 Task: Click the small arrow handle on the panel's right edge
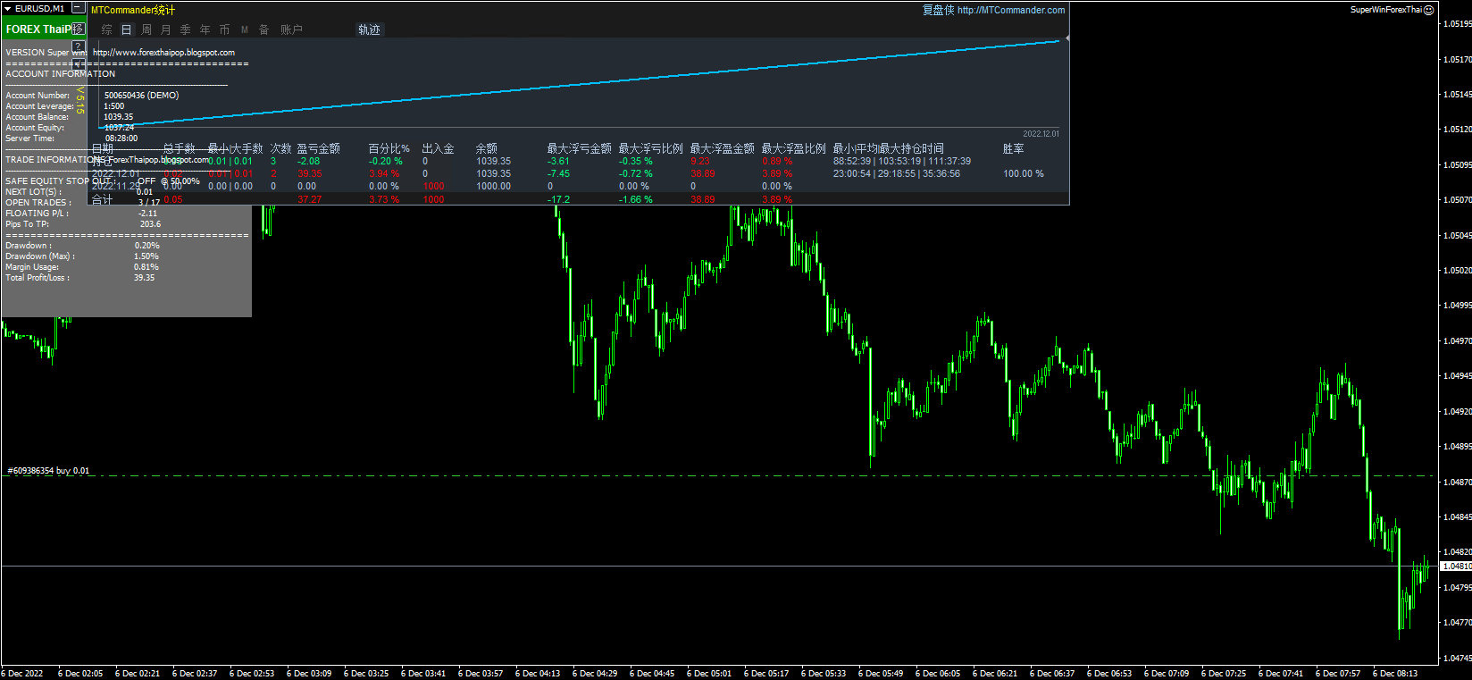point(1067,38)
